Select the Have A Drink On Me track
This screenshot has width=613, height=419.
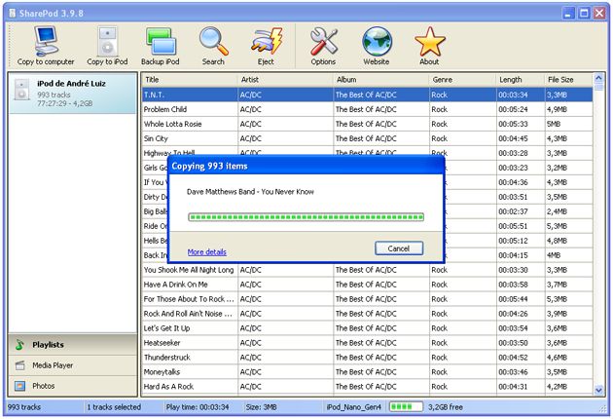coord(367,285)
